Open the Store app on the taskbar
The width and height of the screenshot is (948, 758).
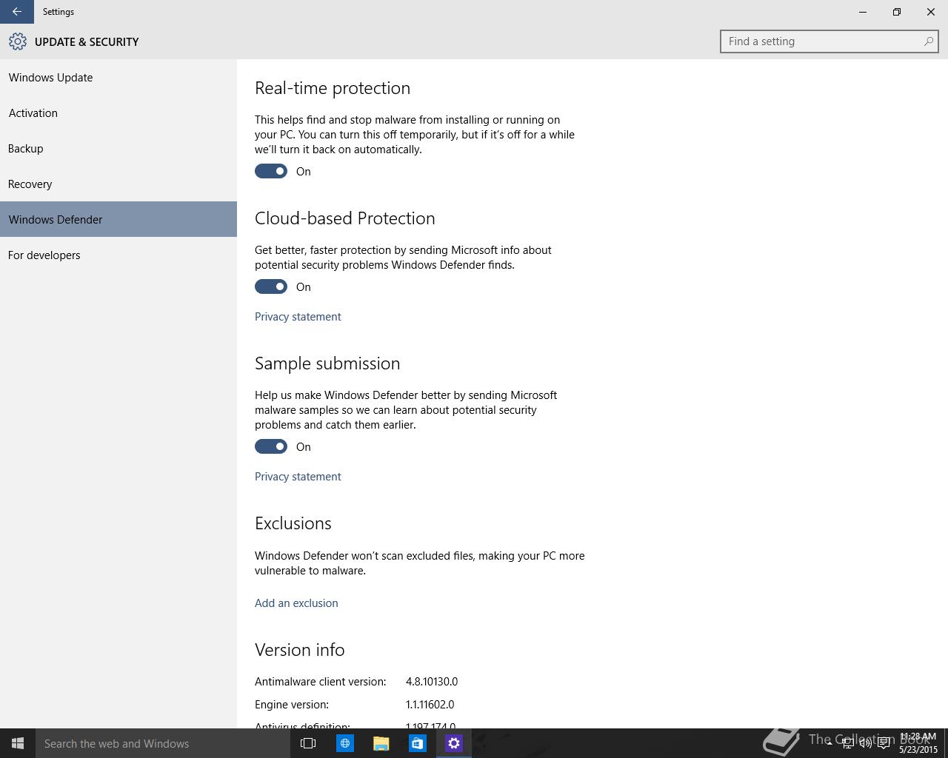(418, 743)
